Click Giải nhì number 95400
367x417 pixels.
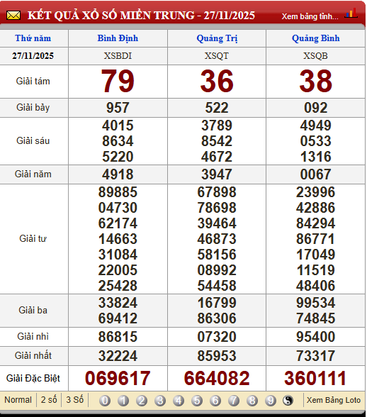[x=316, y=337]
